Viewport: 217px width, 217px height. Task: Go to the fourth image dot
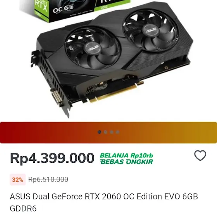click(118, 132)
